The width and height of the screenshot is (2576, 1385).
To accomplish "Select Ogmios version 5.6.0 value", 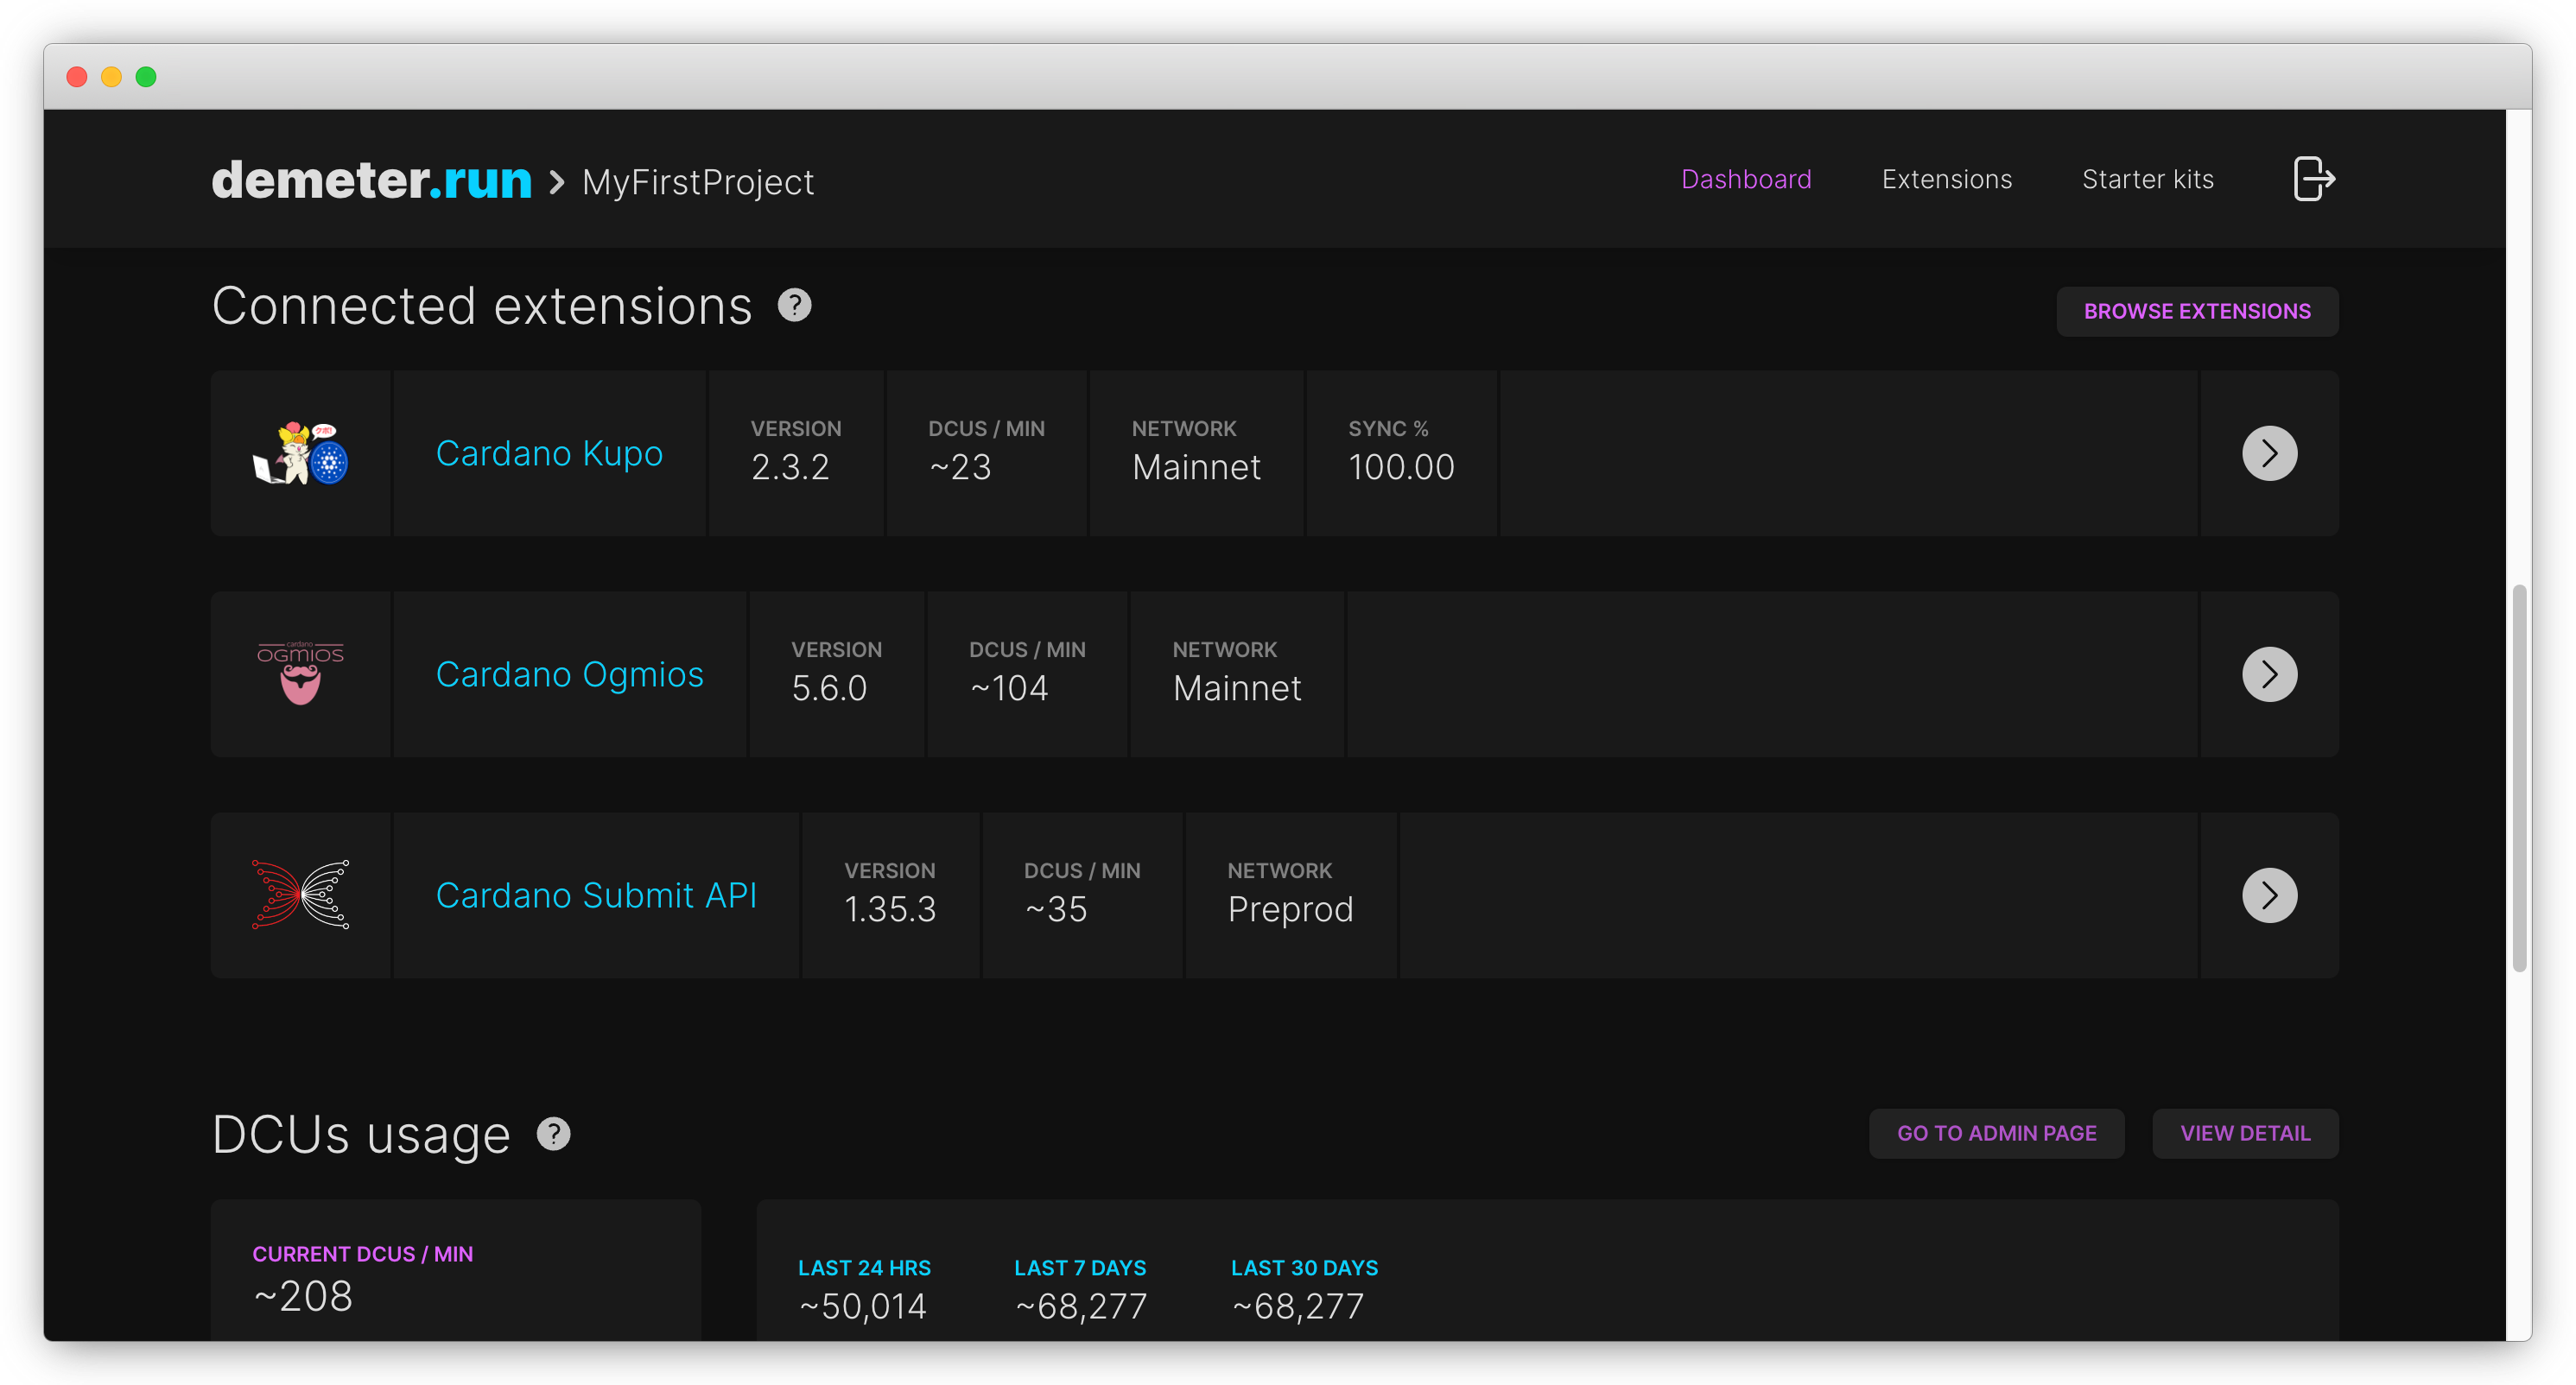I will 829,688.
